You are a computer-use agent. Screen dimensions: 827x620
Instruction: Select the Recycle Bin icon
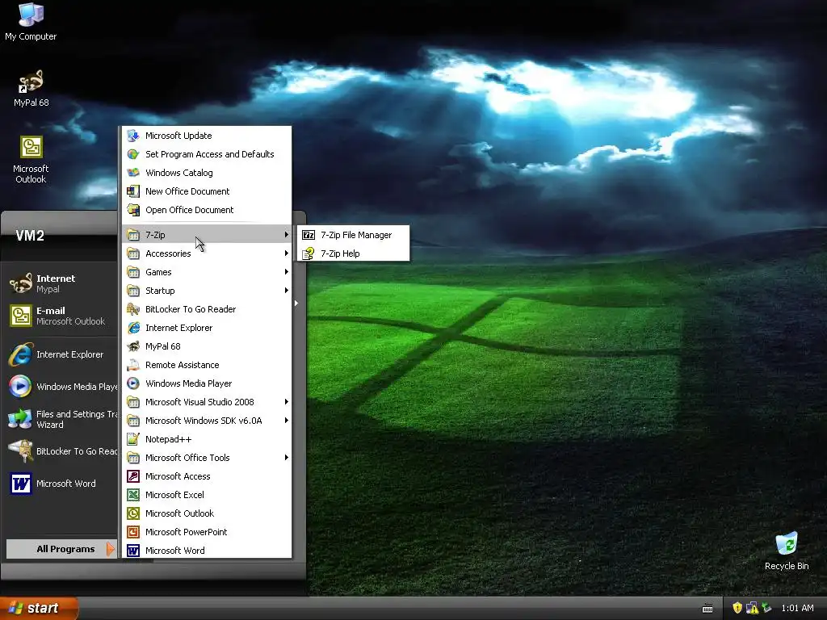coord(787,551)
